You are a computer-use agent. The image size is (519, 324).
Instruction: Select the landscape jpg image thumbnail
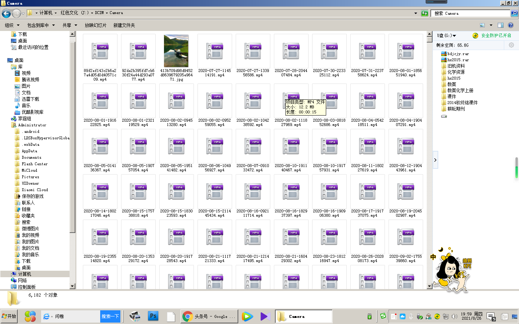point(176,51)
